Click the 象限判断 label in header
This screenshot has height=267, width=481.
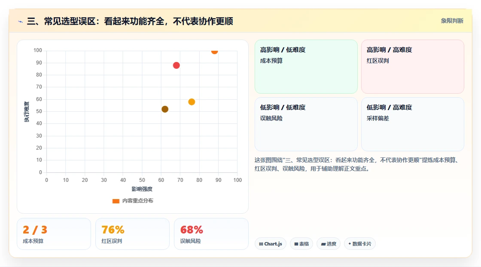coord(452,21)
